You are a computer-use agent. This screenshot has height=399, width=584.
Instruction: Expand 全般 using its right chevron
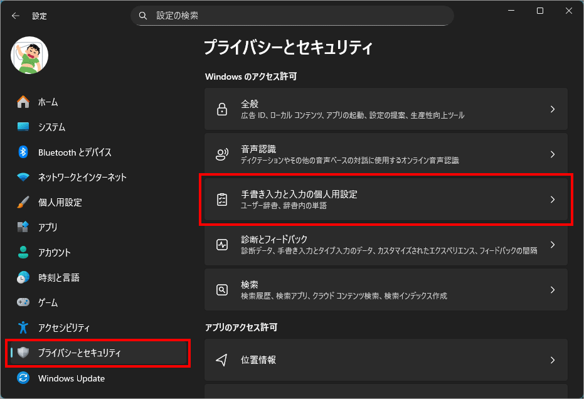tap(552, 109)
